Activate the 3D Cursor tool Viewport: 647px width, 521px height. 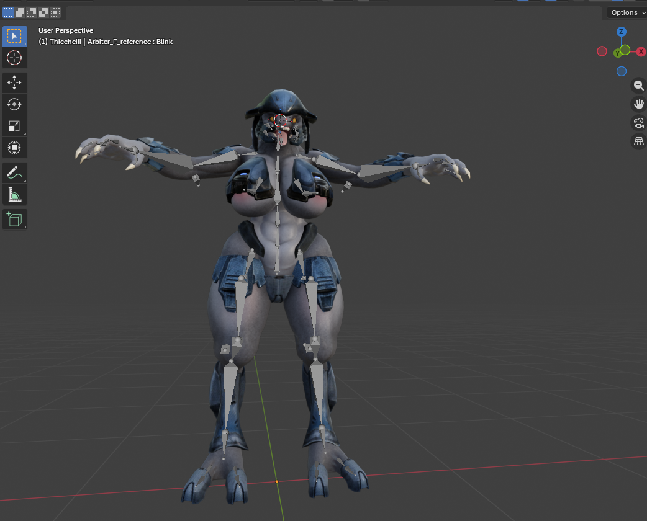(x=14, y=58)
